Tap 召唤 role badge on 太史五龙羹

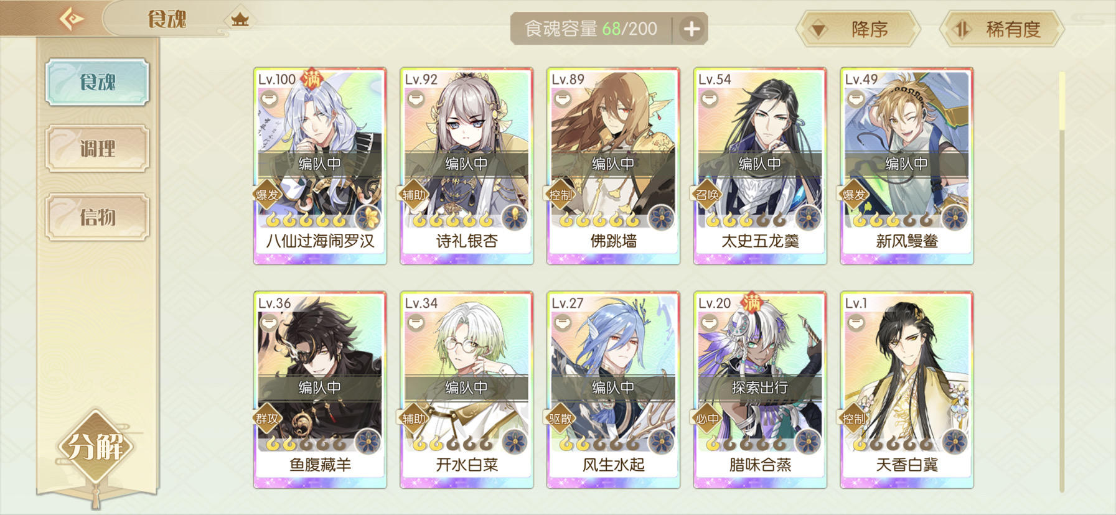tap(707, 195)
